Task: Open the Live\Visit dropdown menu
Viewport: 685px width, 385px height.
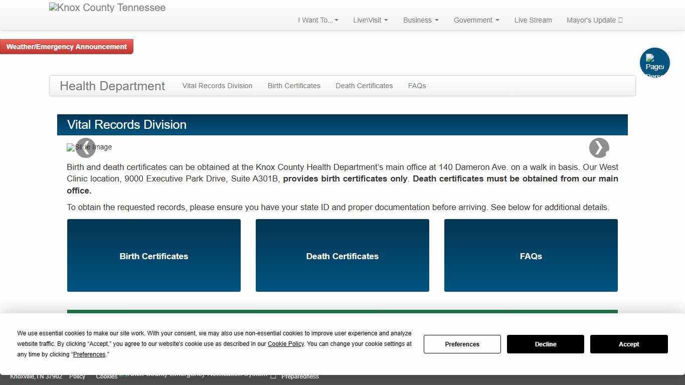Action: pyautogui.click(x=370, y=20)
